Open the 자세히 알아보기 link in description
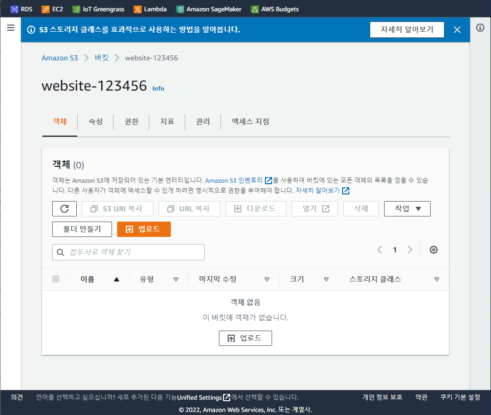This screenshot has width=491, height=415. [318, 190]
